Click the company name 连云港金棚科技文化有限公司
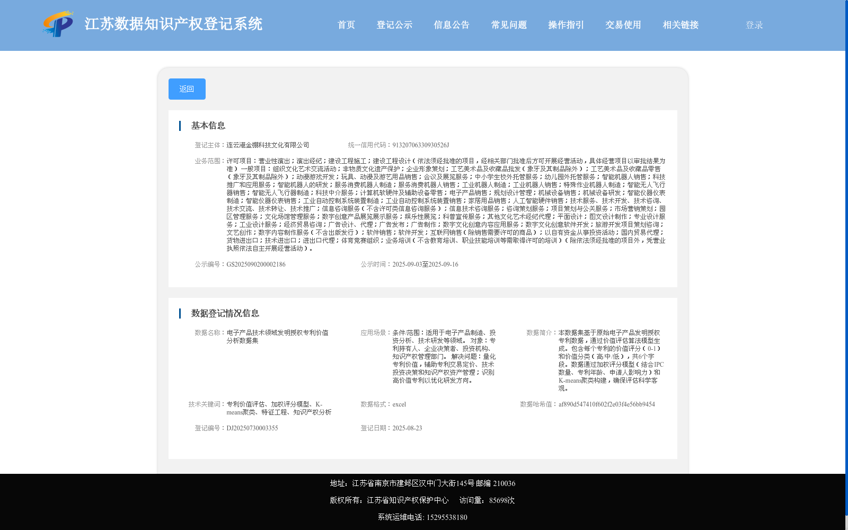The width and height of the screenshot is (848, 530). point(268,145)
